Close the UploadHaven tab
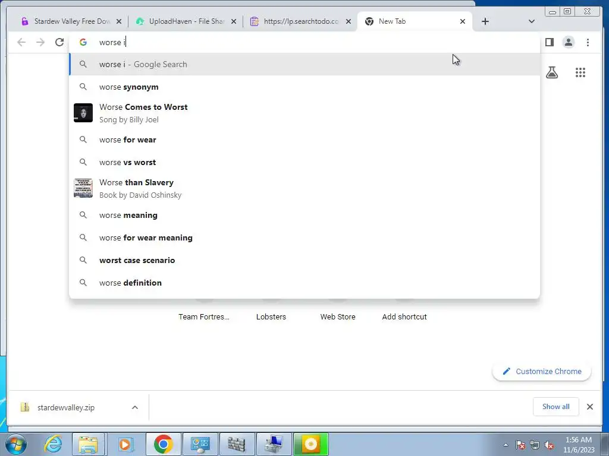The width and height of the screenshot is (609, 456). click(x=234, y=22)
